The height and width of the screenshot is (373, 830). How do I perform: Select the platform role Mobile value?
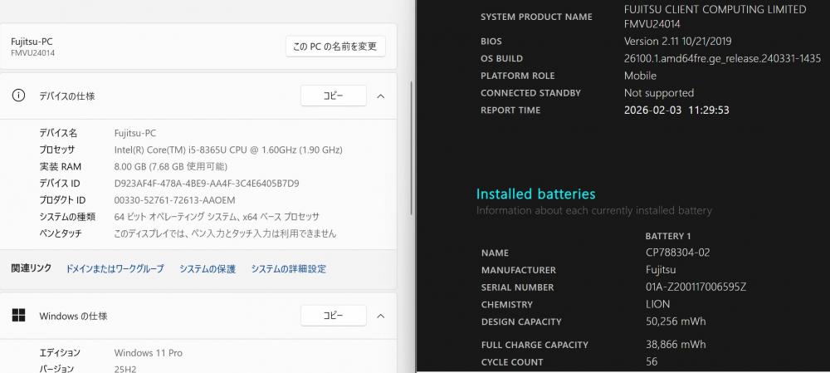click(x=640, y=76)
